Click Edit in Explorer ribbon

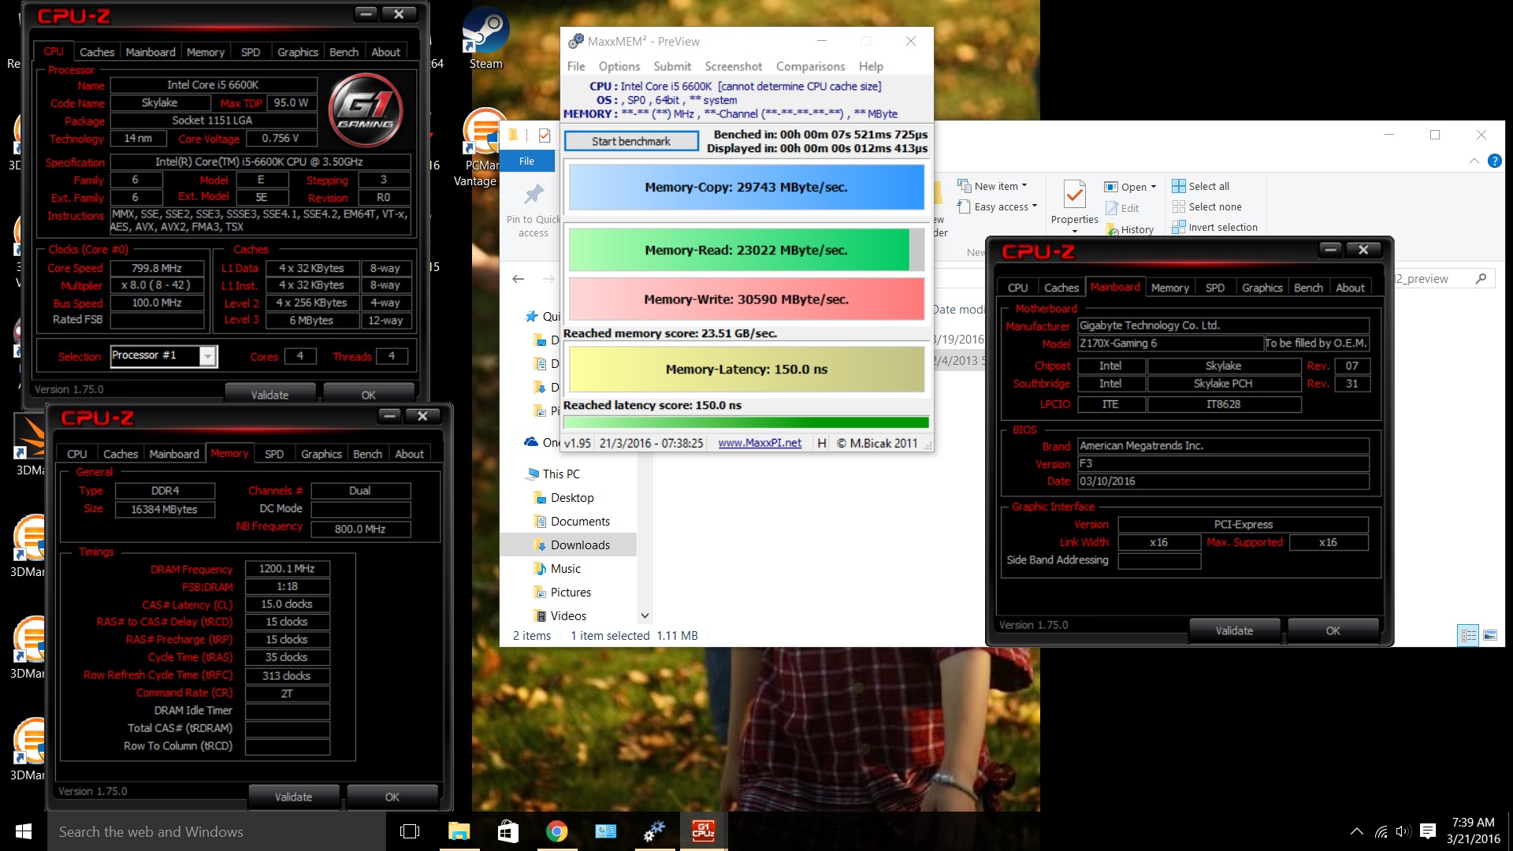point(1121,208)
